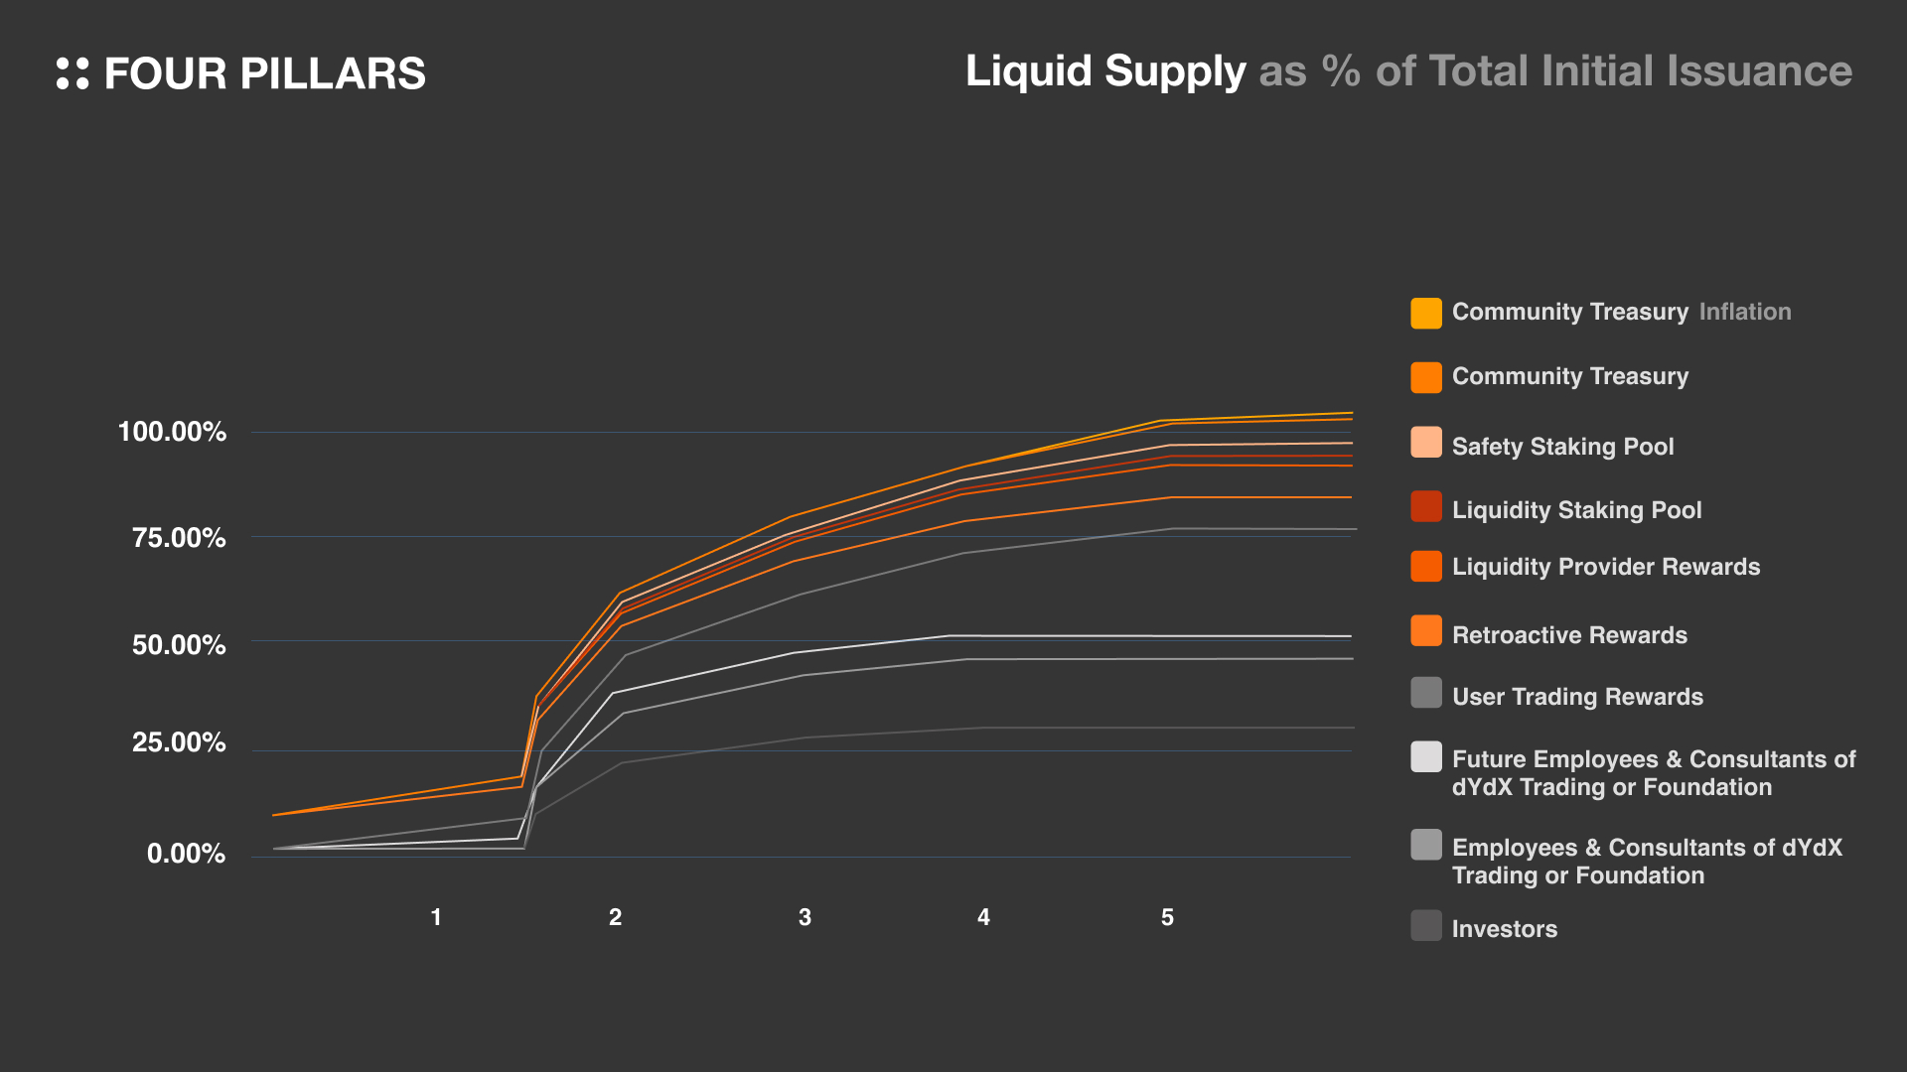Click the Community Treasury orange legend swatch
This screenshot has height=1072, width=1907.
[x=1426, y=377]
